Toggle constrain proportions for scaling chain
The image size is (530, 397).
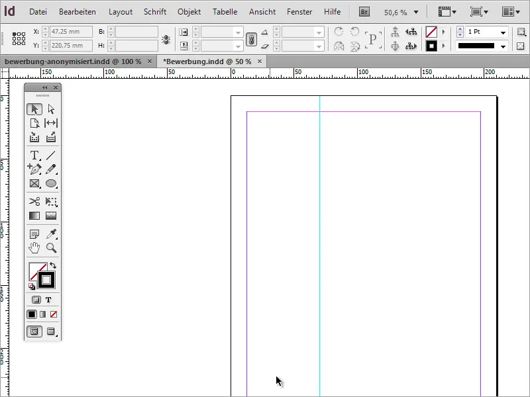(251, 40)
